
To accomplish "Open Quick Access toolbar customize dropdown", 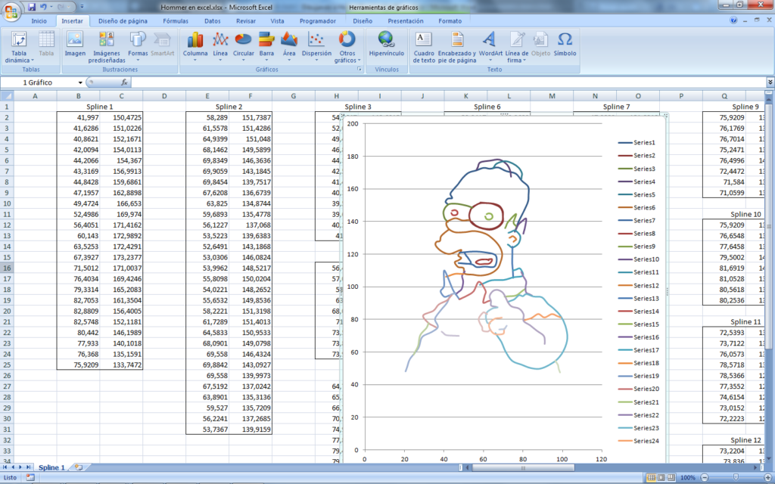I will pos(82,7).
